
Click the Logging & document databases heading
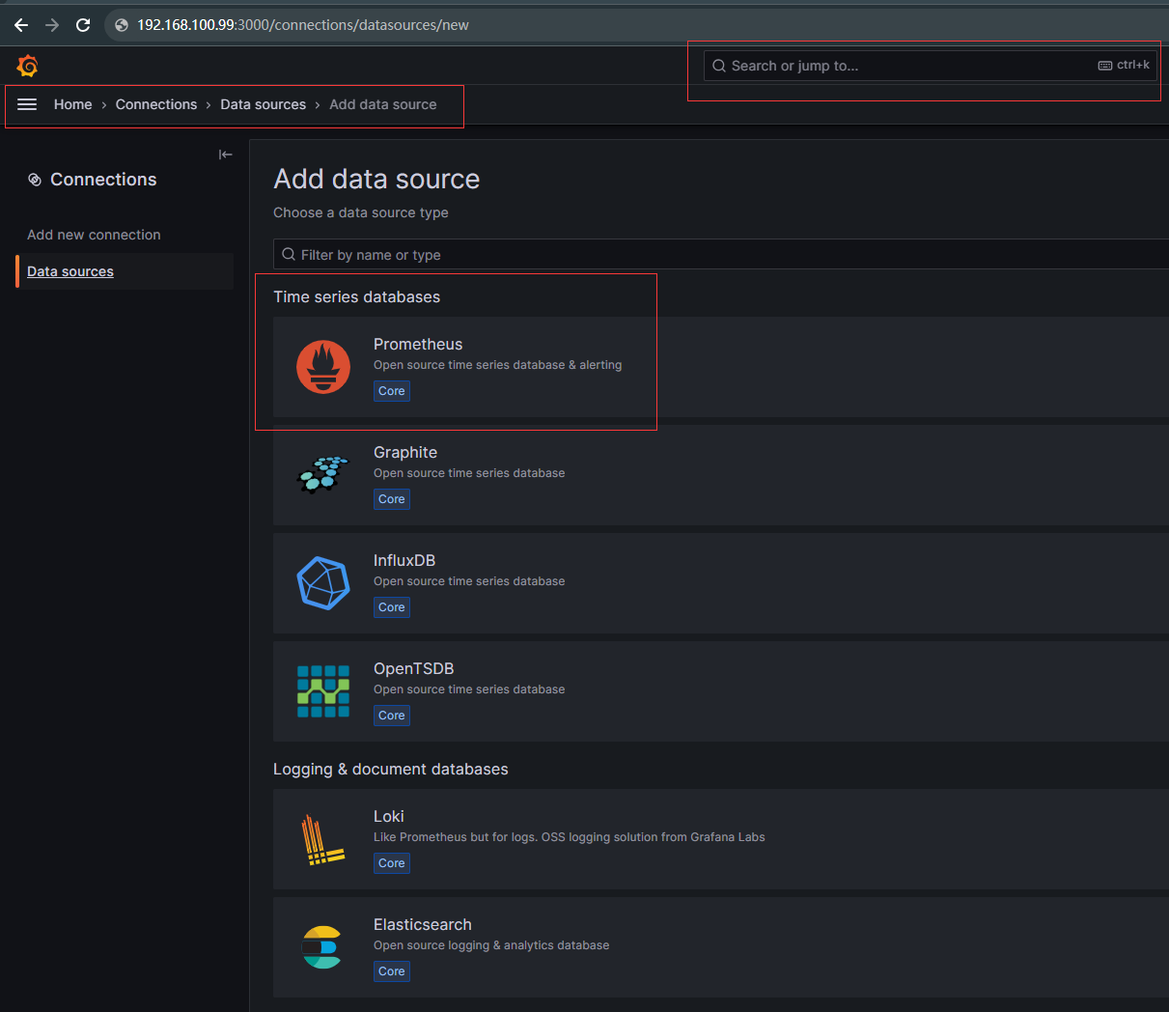click(390, 769)
